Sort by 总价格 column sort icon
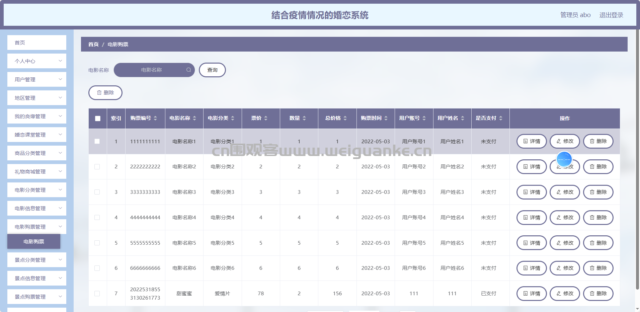Viewport: 640px width, 312px height. [345, 118]
